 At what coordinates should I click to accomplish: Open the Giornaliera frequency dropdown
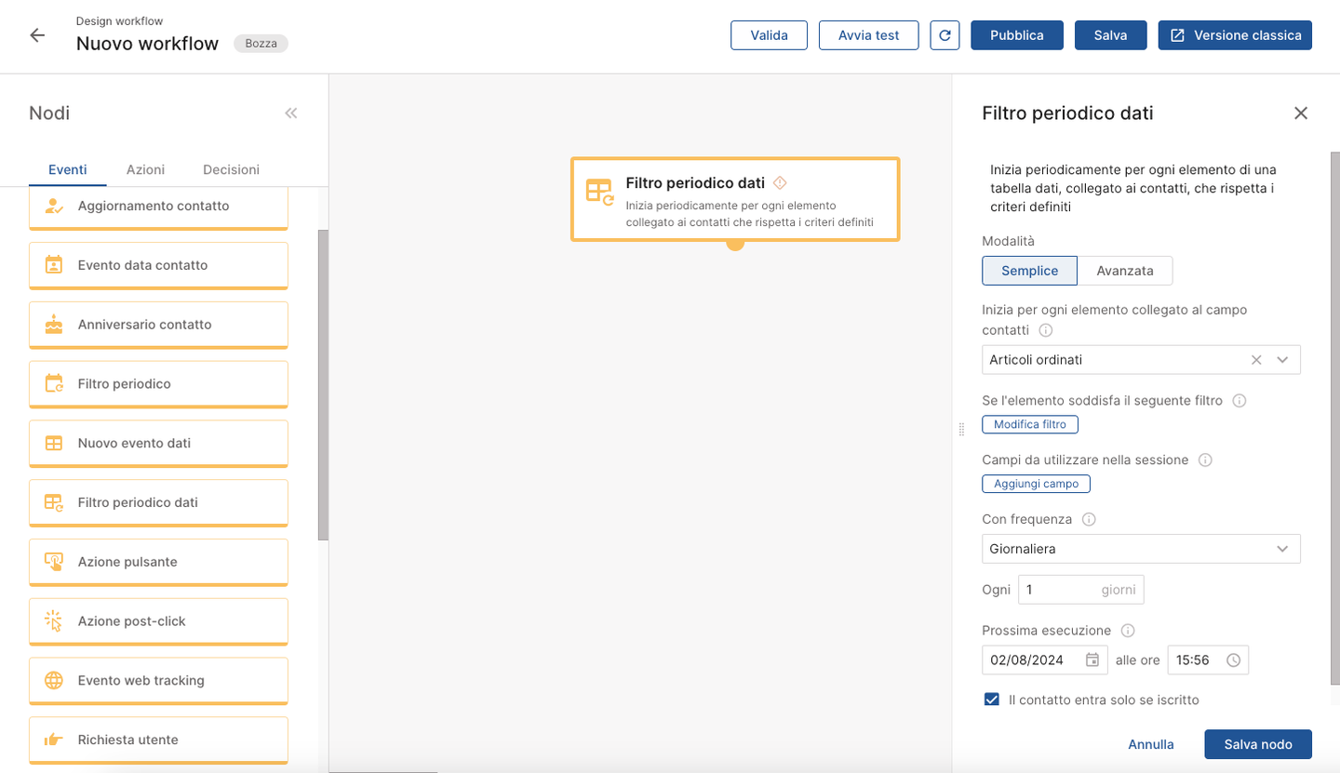(x=1282, y=549)
